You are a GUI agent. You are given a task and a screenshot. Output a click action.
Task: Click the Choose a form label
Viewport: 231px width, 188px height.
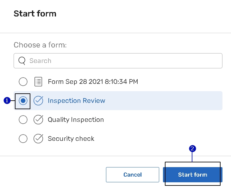click(x=40, y=45)
